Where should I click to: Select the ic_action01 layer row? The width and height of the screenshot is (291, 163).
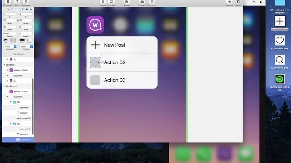click(18, 118)
